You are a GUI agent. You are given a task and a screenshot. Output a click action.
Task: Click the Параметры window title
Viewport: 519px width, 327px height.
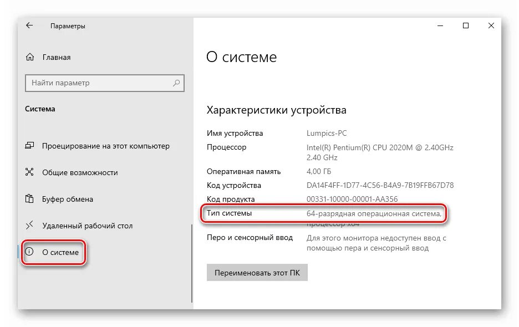click(68, 26)
